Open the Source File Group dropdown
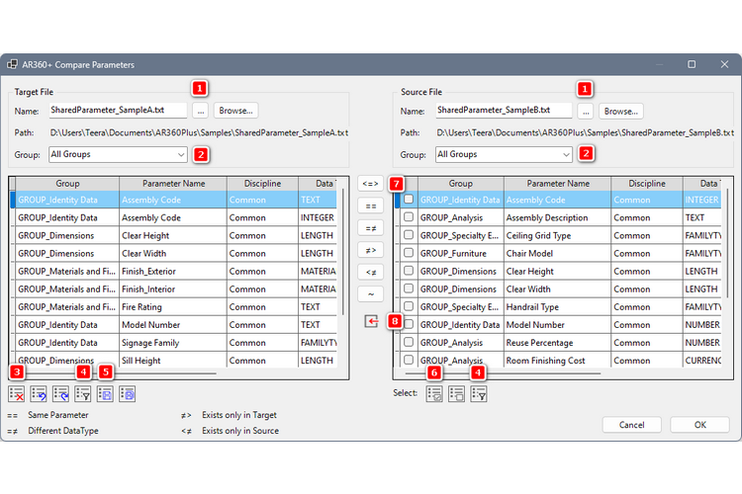Viewport: 742px width, 494px height. pos(504,154)
